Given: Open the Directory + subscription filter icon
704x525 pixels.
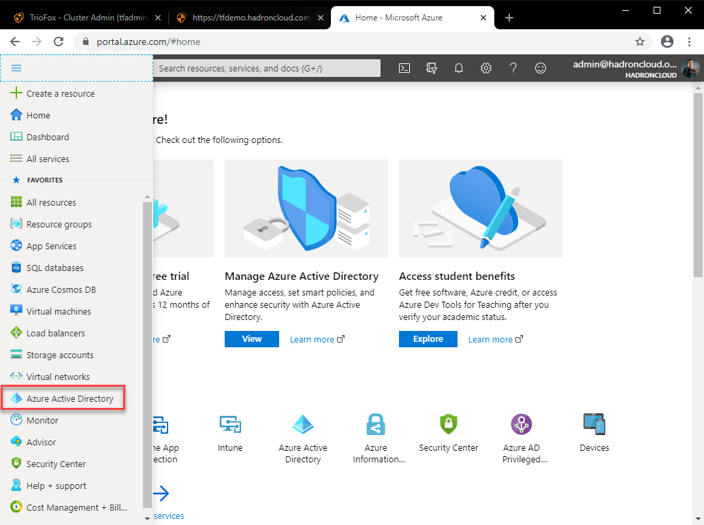Looking at the screenshot, I should click(x=432, y=68).
